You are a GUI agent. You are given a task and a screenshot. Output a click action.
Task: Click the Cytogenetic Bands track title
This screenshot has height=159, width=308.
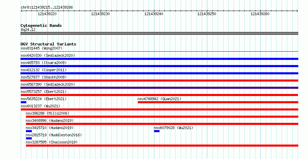click(x=41, y=25)
